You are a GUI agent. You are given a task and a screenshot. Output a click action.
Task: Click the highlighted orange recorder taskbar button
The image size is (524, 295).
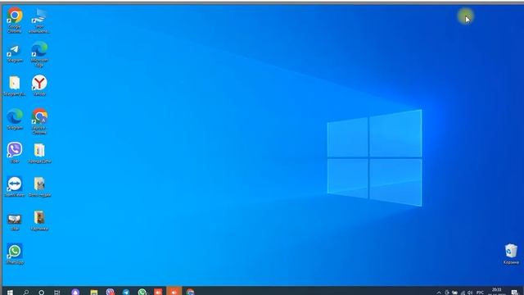pos(174,291)
